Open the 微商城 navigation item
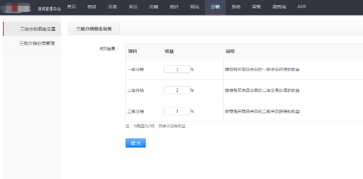This screenshot has width=363, height=179. (279, 7)
